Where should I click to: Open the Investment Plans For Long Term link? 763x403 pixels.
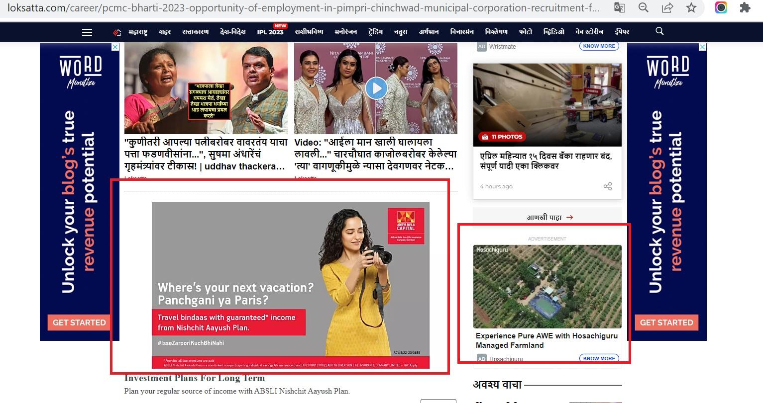pos(195,378)
